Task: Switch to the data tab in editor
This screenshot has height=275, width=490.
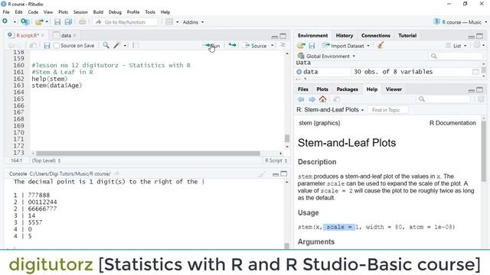Action: click(66, 36)
